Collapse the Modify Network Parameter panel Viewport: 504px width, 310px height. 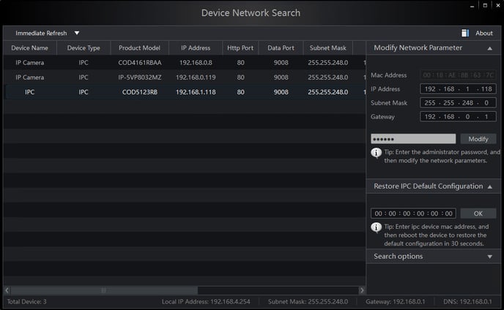point(489,48)
